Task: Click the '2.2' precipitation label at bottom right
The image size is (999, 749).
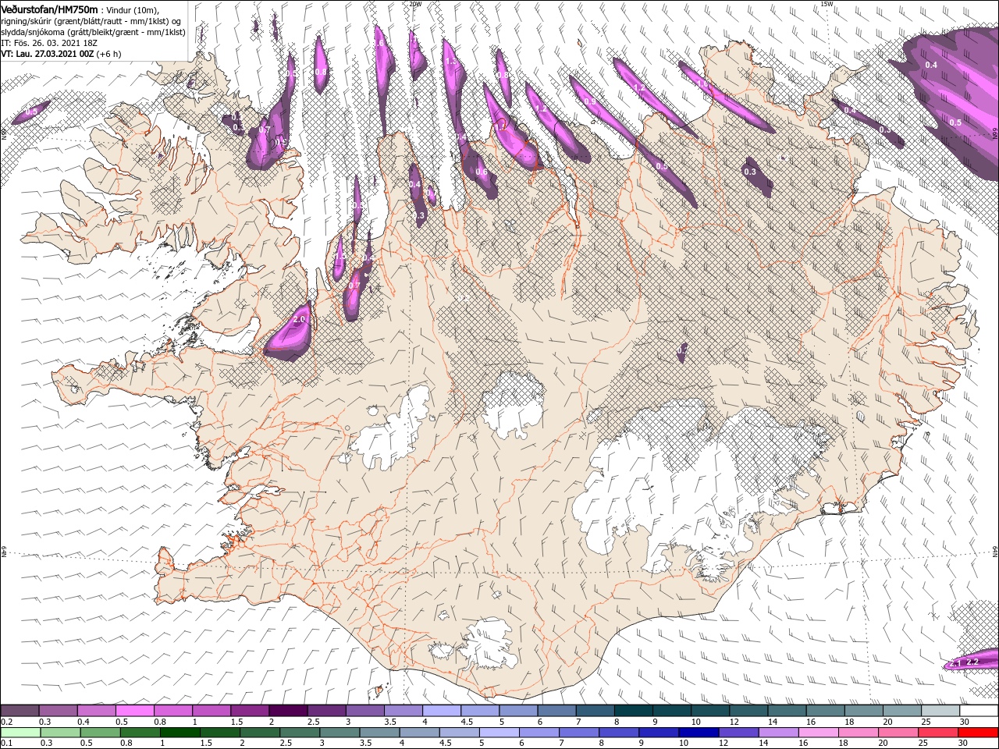Action: [x=972, y=662]
